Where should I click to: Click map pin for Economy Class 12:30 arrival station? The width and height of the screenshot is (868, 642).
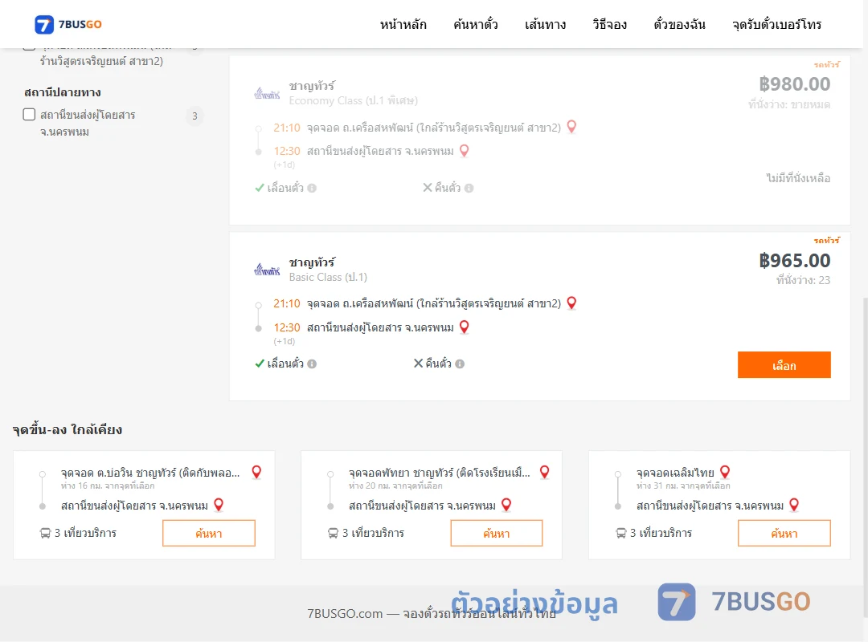[465, 150]
